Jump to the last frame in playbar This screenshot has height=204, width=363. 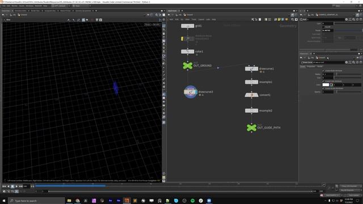[x=21, y=186]
